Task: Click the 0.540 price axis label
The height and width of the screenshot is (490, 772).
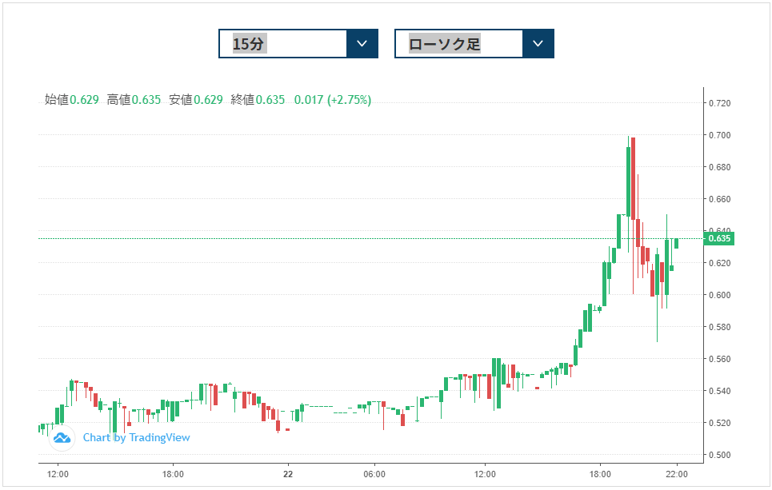Action: coord(719,391)
